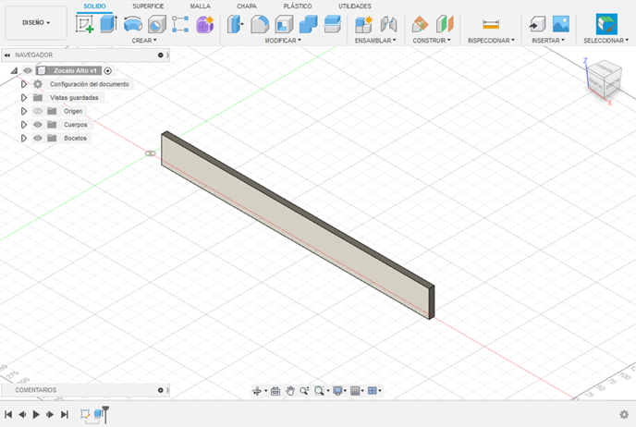Switch to the MALLA tab
This screenshot has height=427, width=636.
pyautogui.click(x=201, y=6)
